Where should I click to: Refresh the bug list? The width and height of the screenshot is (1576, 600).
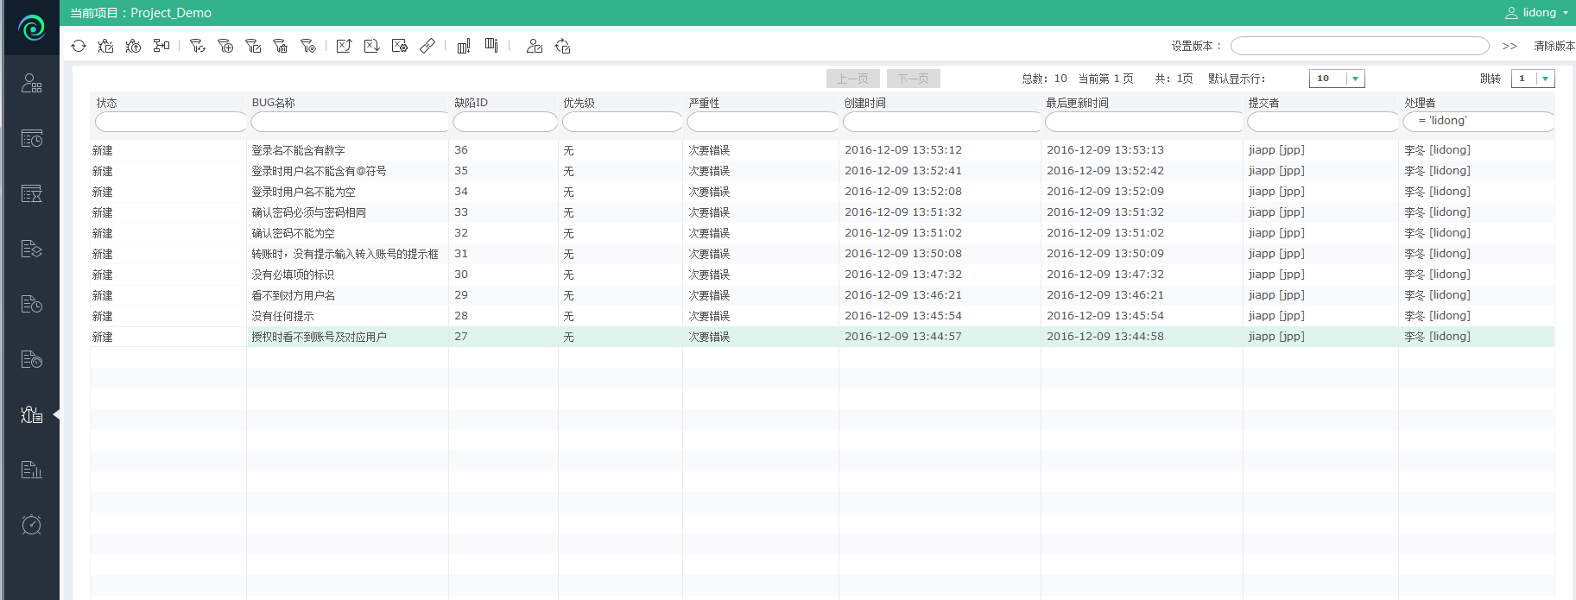79,46
